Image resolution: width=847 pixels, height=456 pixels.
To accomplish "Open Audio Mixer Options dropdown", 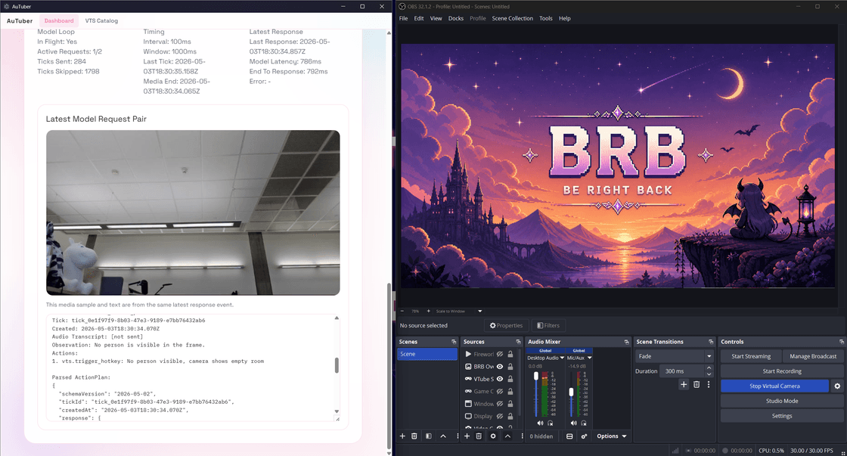I will (x=612, y=436).
